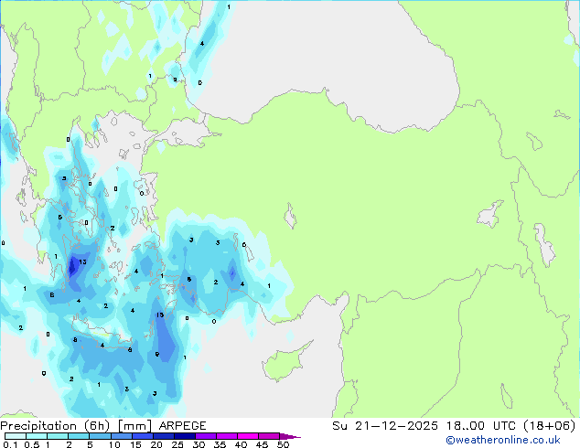Select the 2–5 mm legend color swatch
Image resolution: width=580 pixels, height=448 pixels.
[79, 436]
